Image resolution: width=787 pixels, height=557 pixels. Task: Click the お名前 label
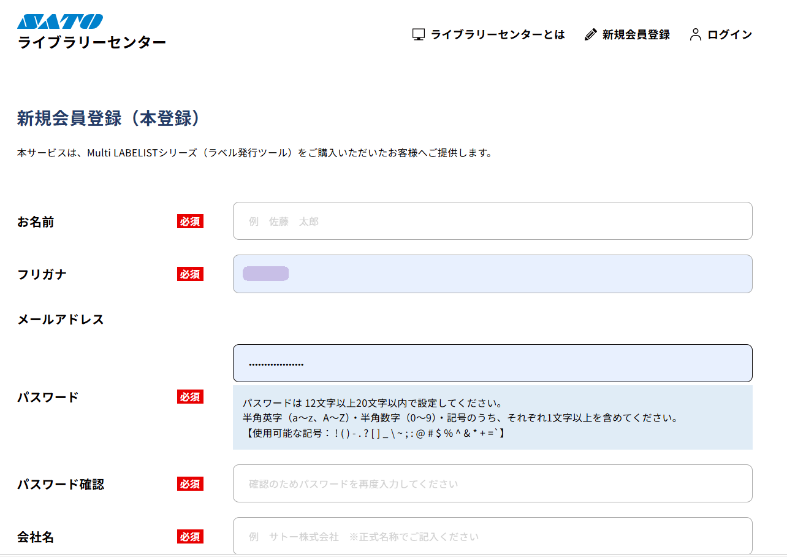click(x=36, y=221)
